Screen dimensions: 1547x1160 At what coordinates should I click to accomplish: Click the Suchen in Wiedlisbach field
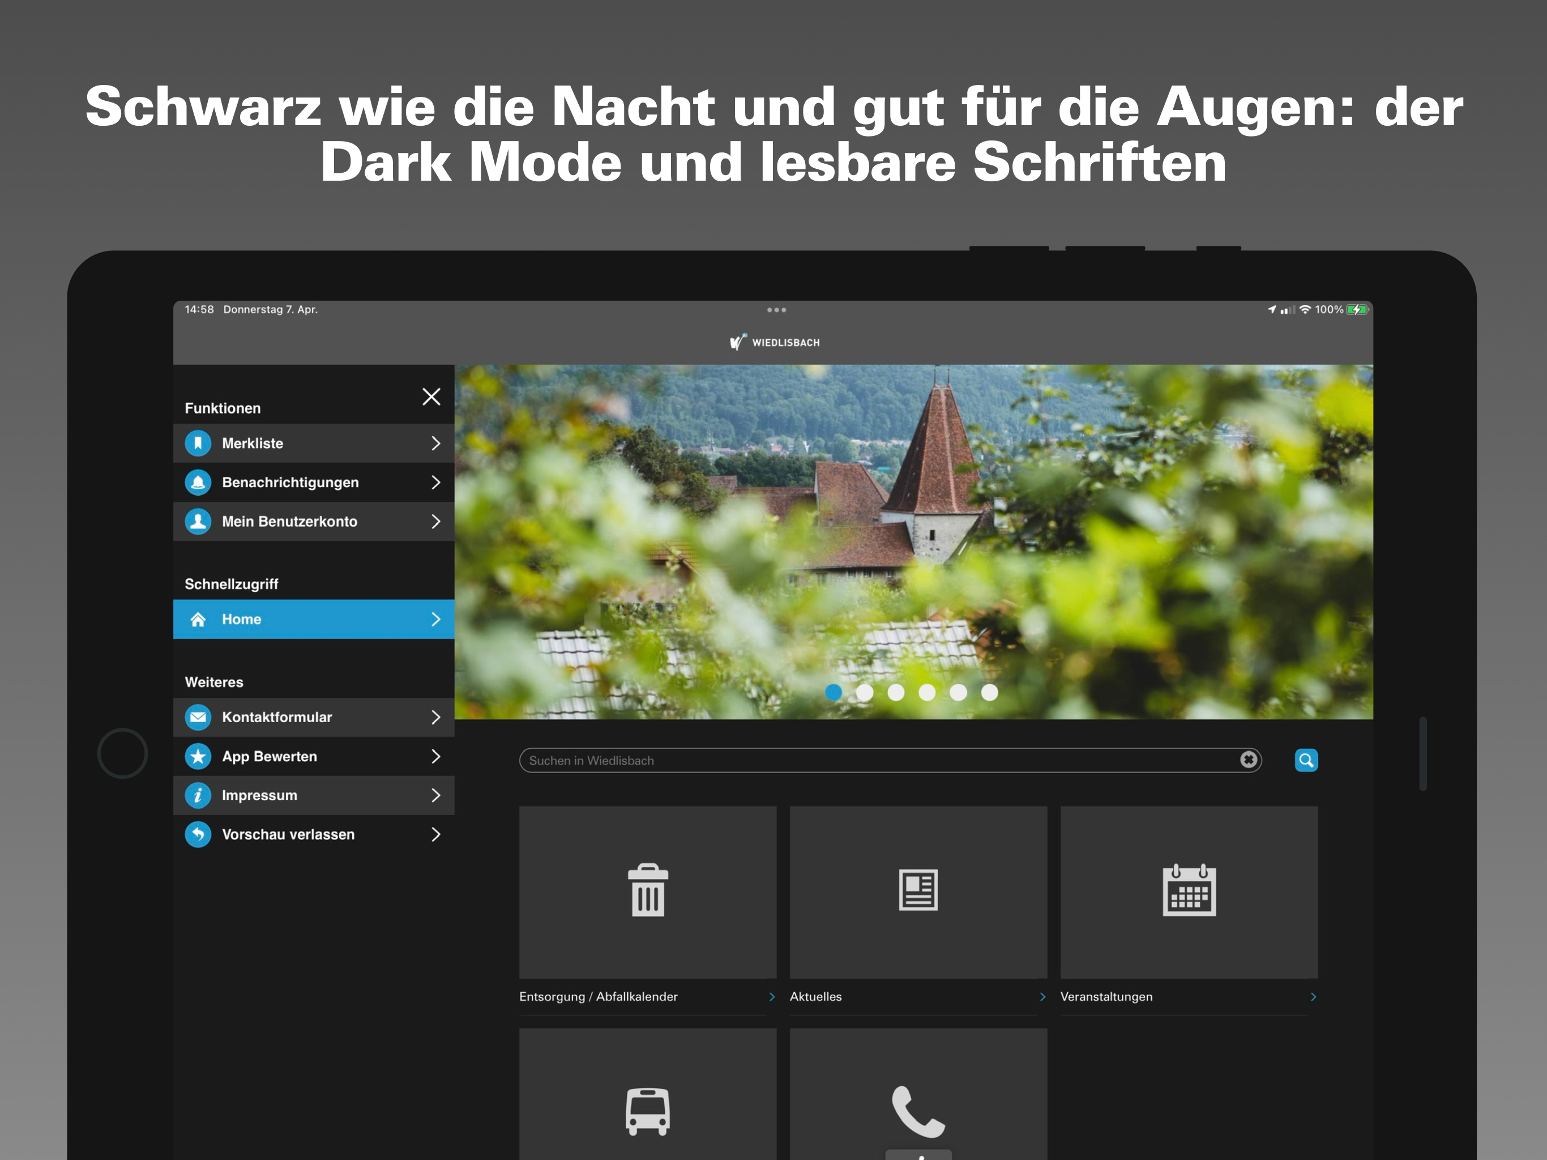click(874, 760)
